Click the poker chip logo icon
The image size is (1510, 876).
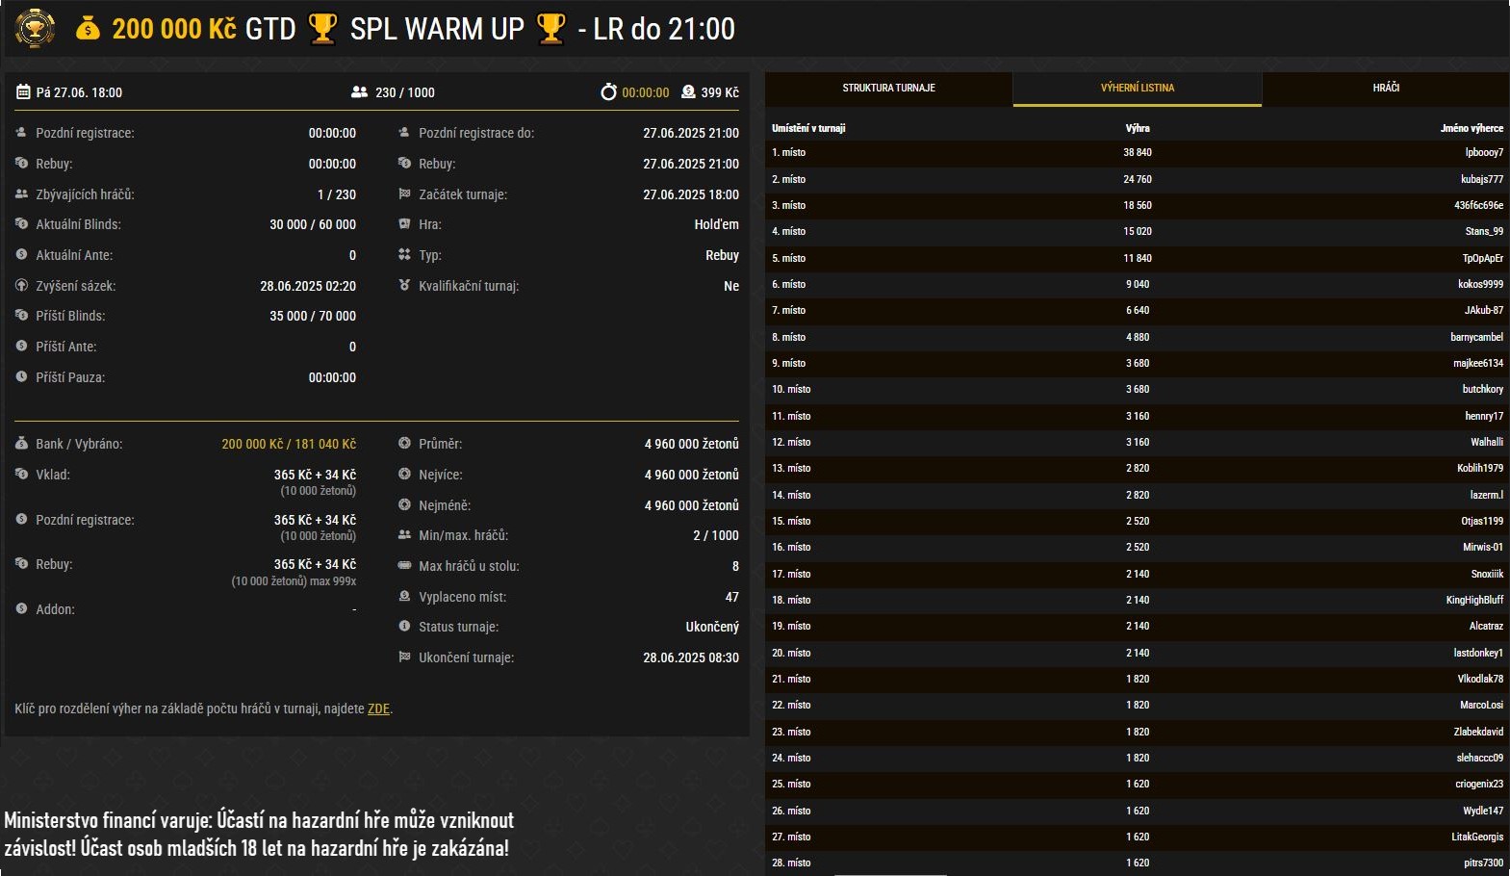point(35,28)
